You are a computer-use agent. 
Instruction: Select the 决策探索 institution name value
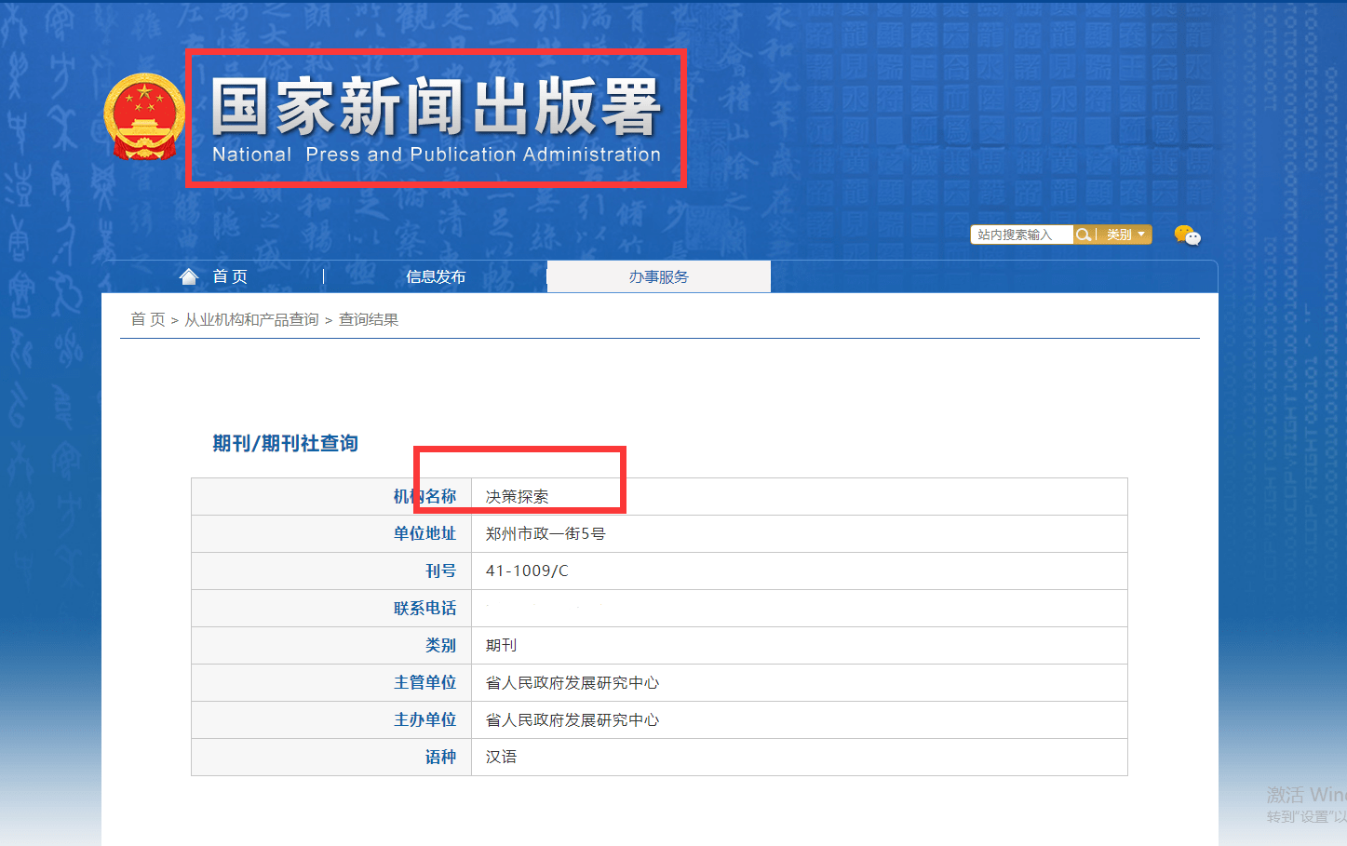pos(518,496)
